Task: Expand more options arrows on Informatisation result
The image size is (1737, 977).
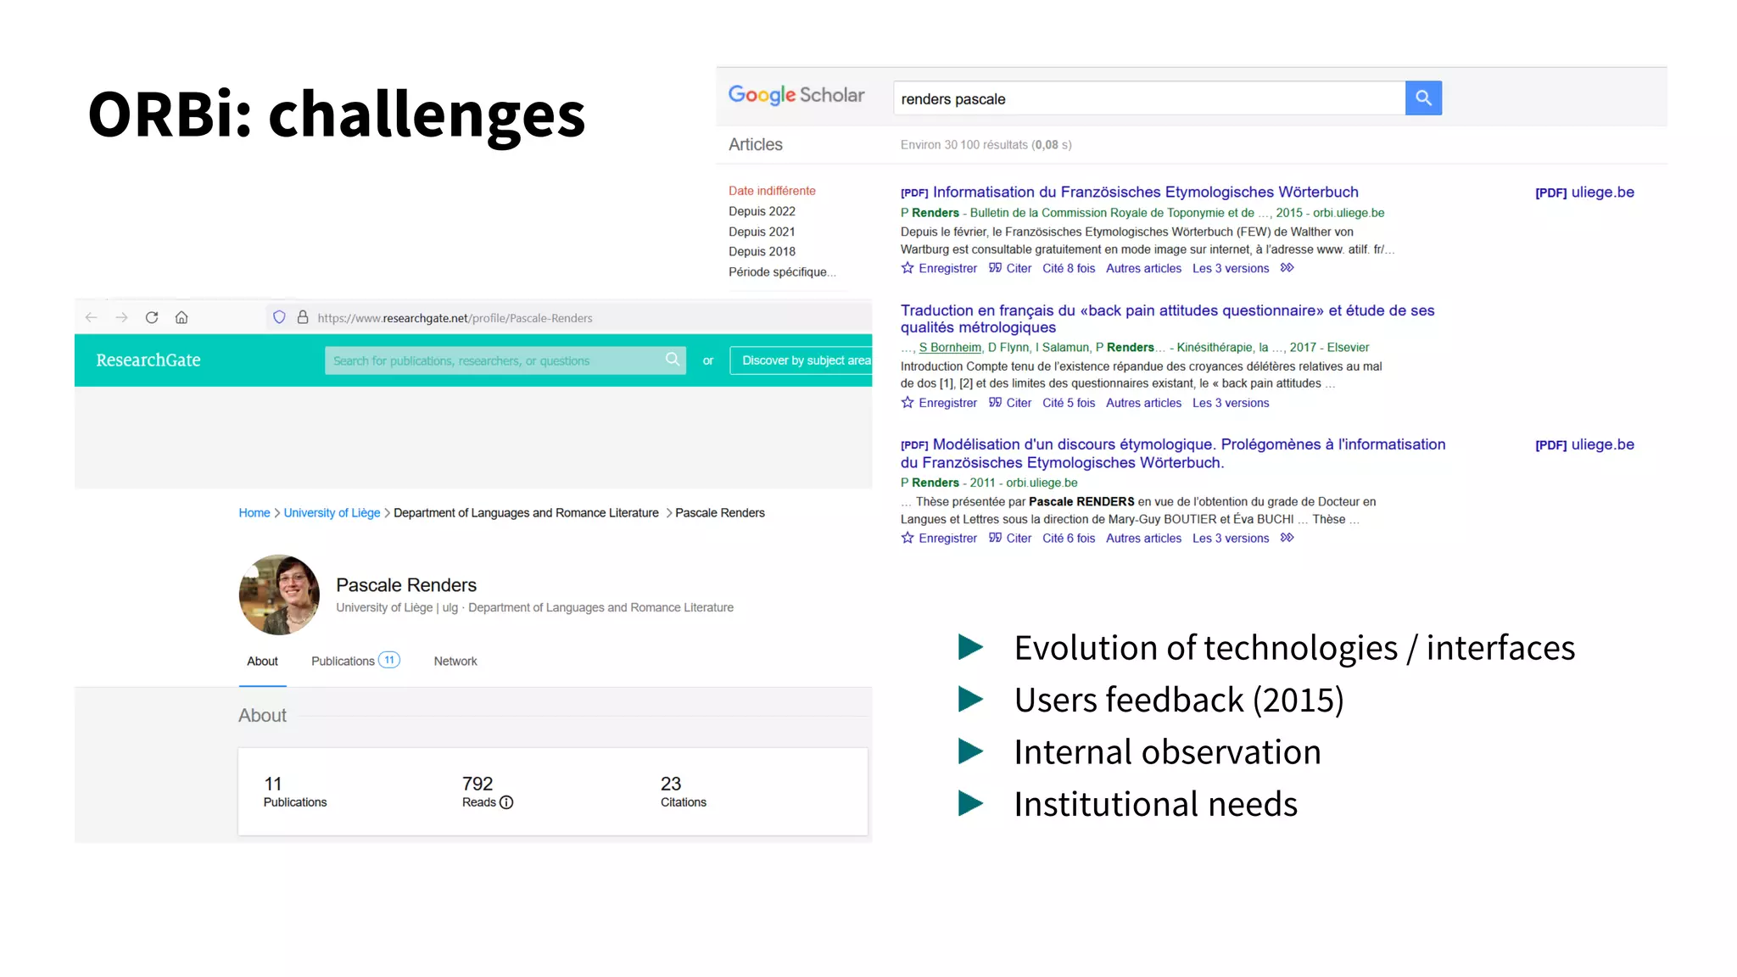Action: point(1287,268)
